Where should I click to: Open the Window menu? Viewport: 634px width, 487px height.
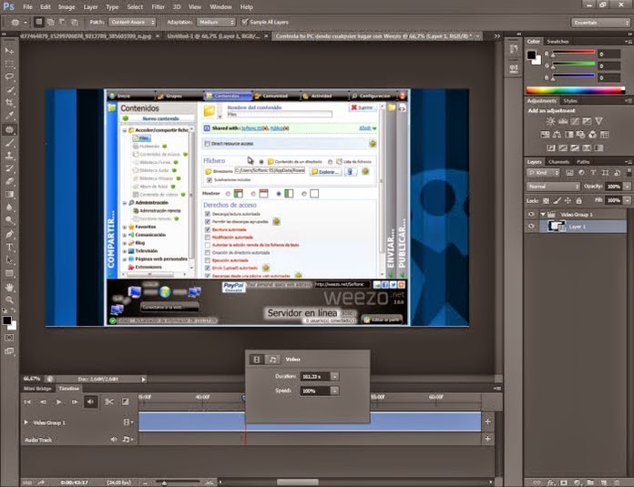click(x=220, y=7)
